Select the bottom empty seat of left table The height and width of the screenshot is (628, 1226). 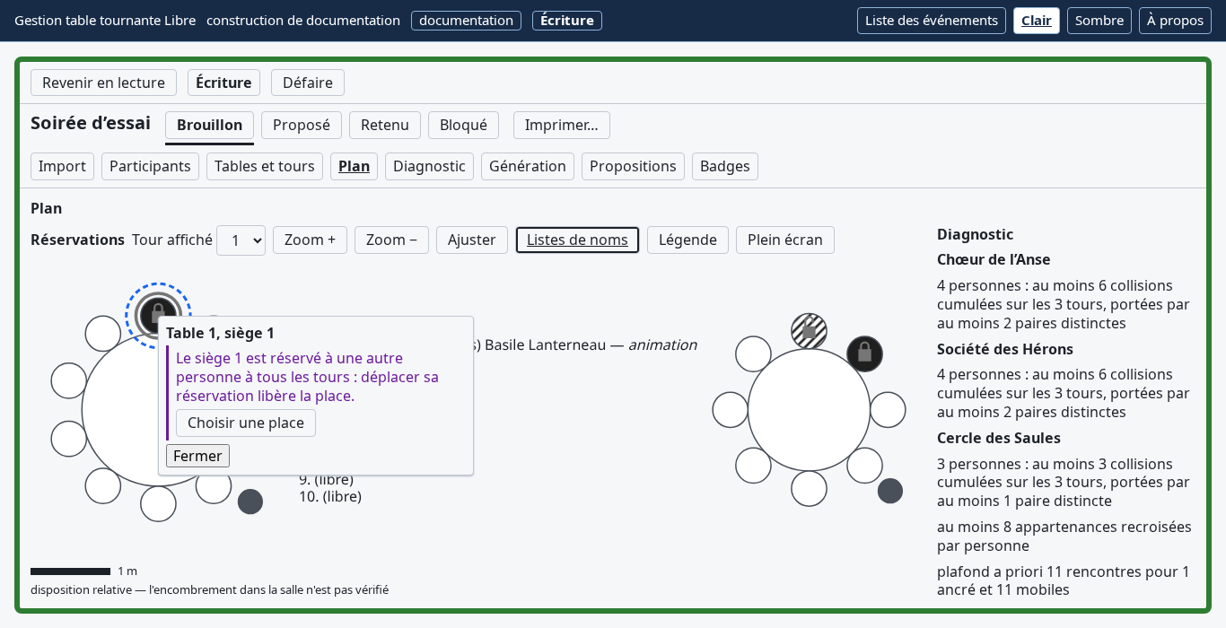click(x=159, y=503)
